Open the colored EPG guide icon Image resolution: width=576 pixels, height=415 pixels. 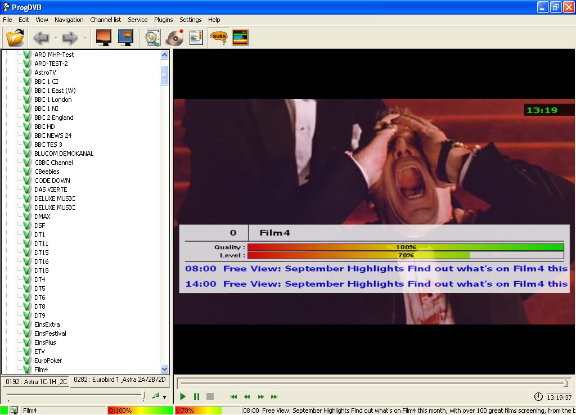(240, 38)
